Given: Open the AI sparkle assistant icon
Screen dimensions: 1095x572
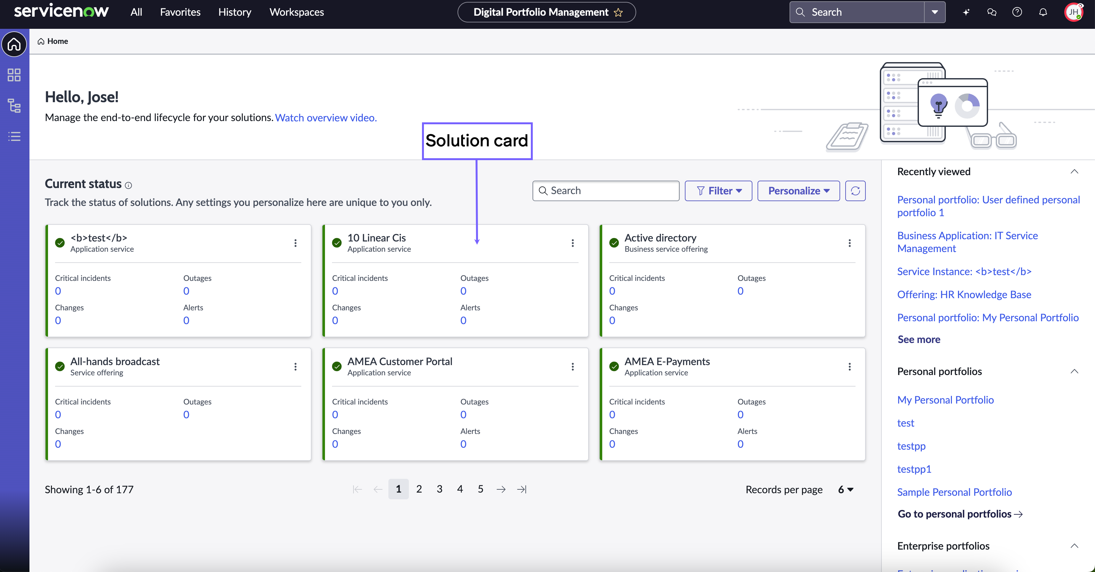Looking at the screenshot, I should tap(966, 12).
